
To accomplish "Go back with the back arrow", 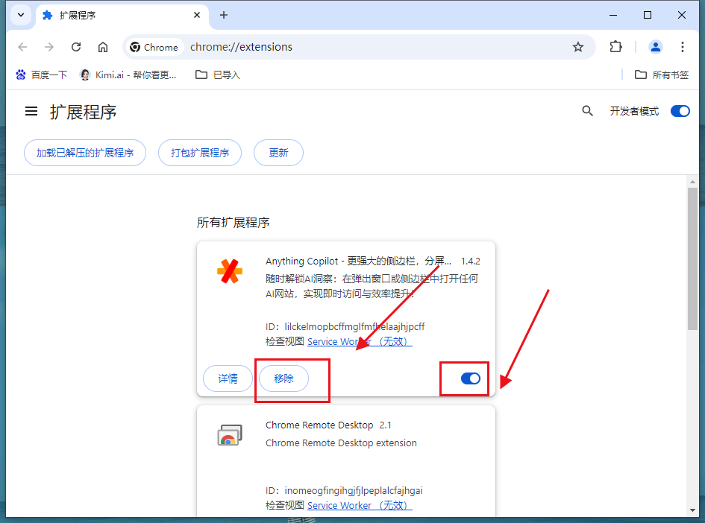I will (x=22, y=47).
